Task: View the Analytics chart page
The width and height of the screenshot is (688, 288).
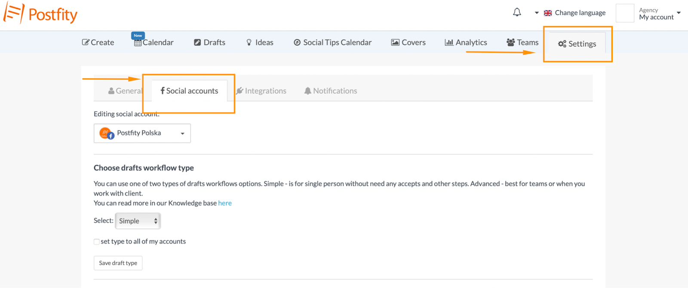Action: [x=466, y=42]
